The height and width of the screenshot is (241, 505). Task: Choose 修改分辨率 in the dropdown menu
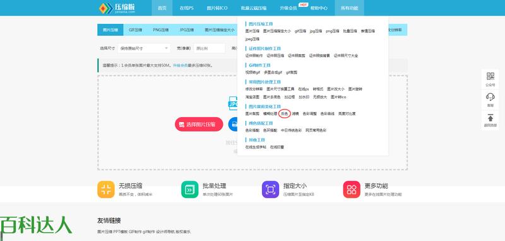tap(254, 89)
